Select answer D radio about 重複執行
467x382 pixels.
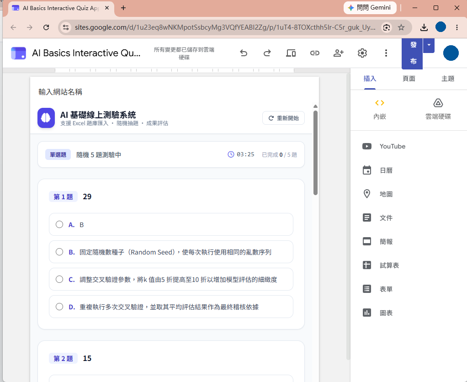(x=59, y=307)
